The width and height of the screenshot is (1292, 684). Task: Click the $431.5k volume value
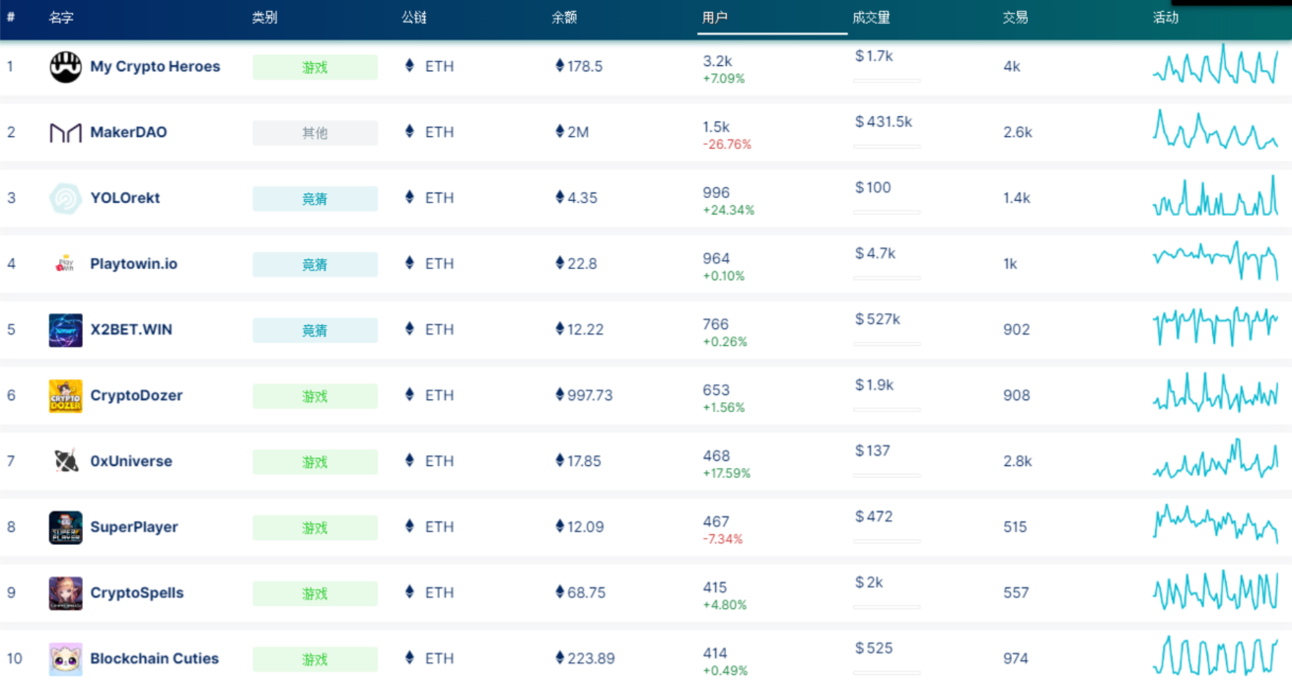(x=884, y=122)
